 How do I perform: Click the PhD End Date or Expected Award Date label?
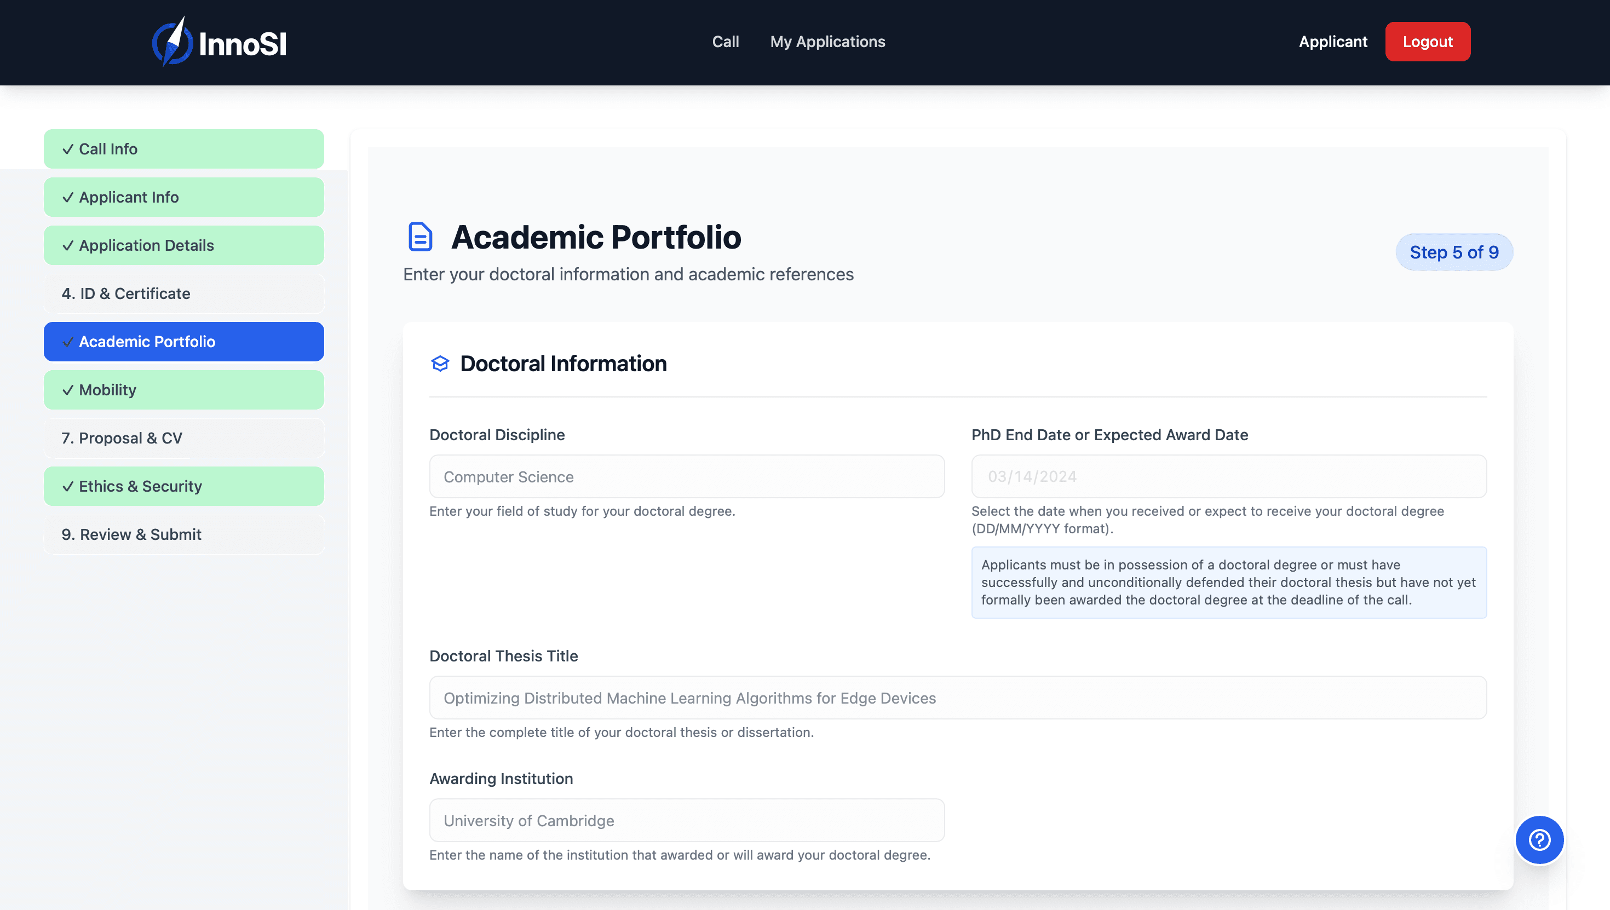pyautogui.click(x=1109, y=435)
